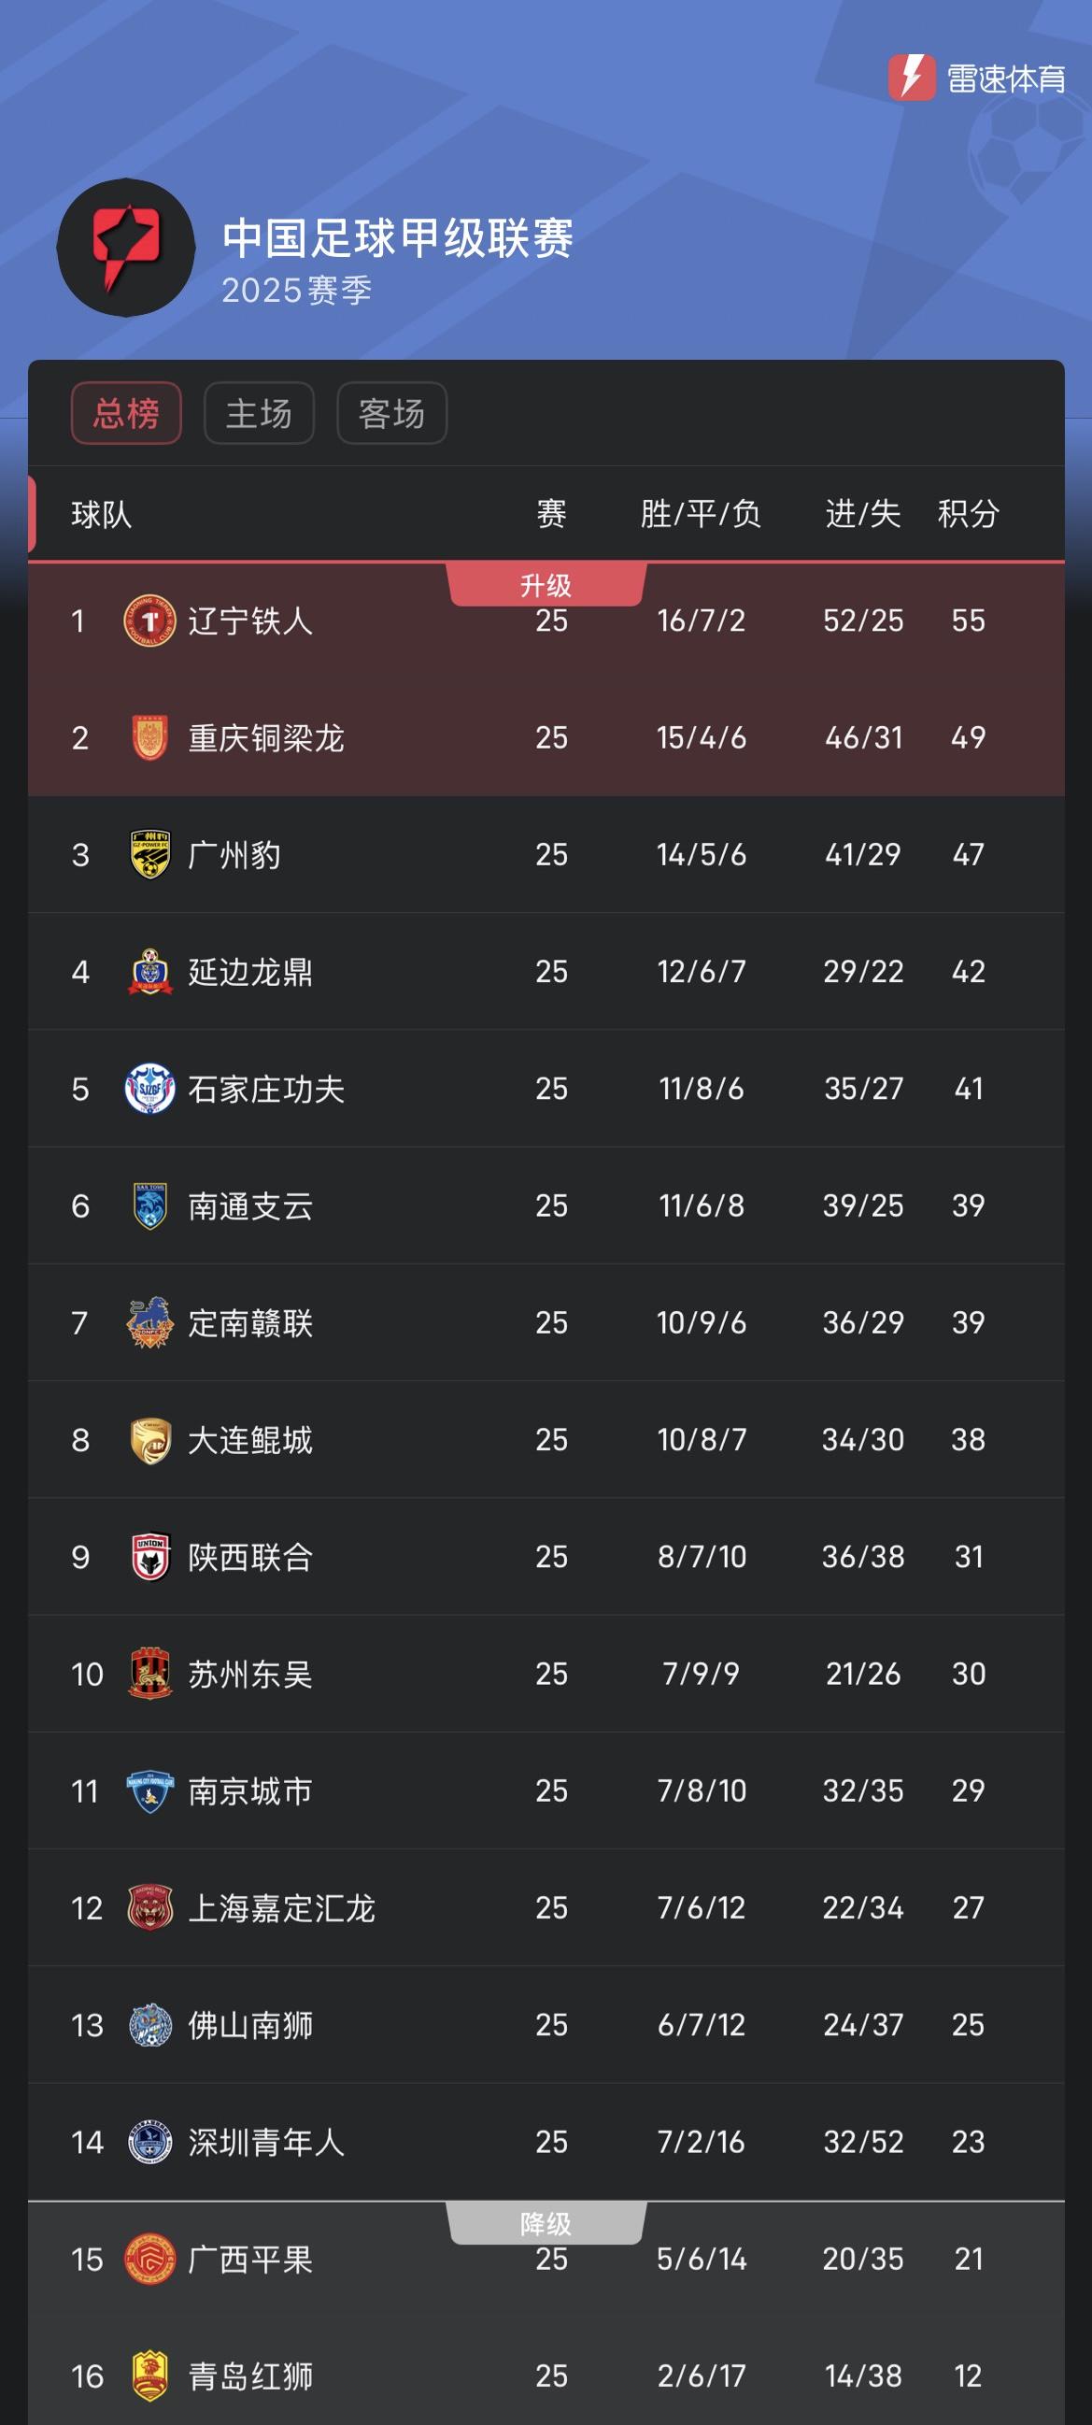Click the Chongqing Tonglianglong team logo
The width and height of the screenshot is (1092, 2425).
pyautogui.click(x=149, y=738)
